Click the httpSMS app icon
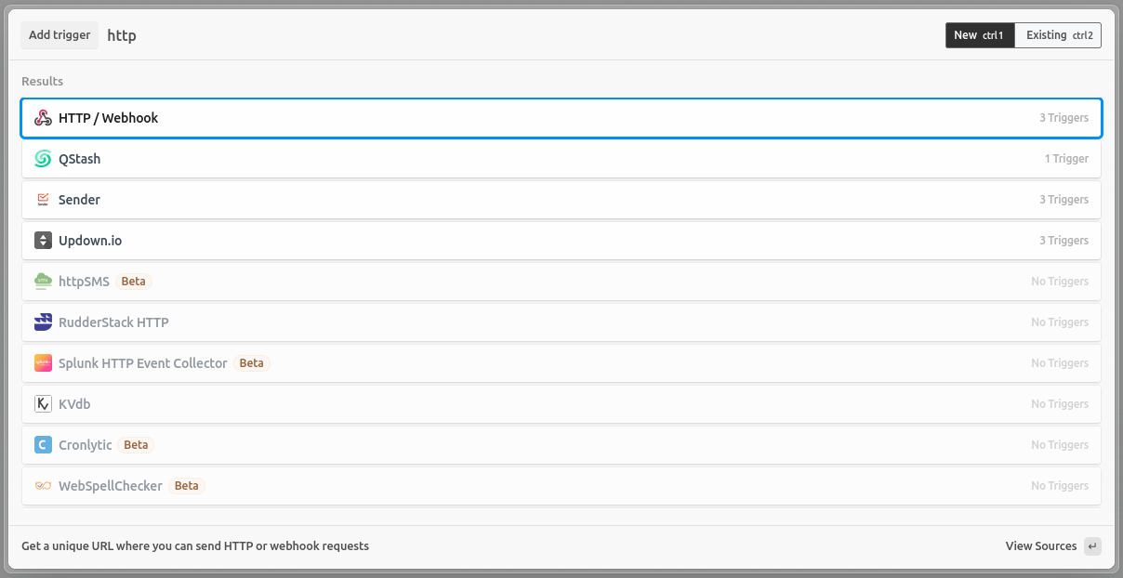1123x578 pixels. click(43, 281)
